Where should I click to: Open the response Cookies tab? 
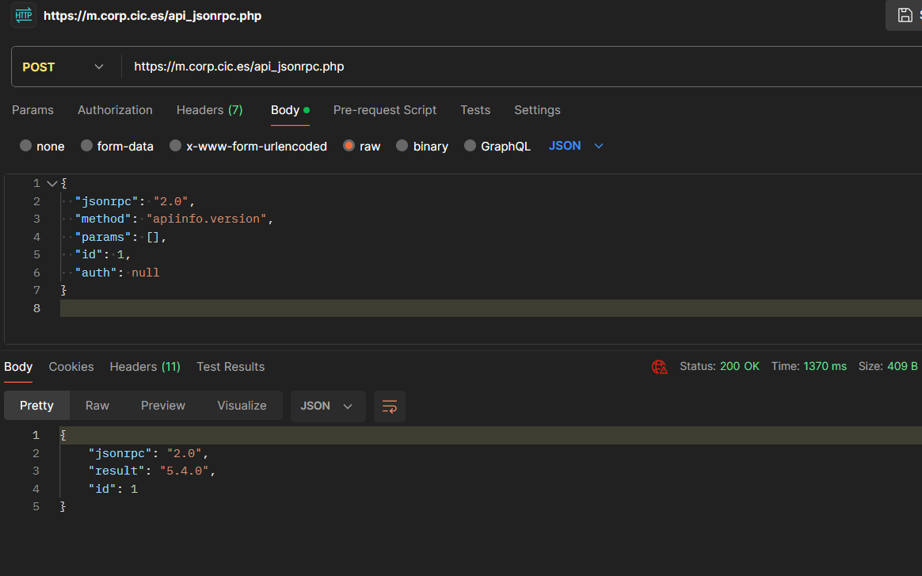click(71, 367)
